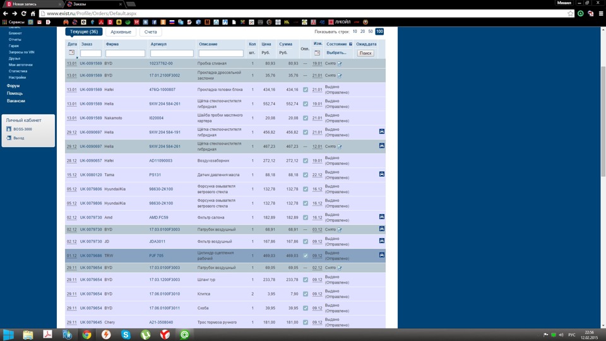Click car icon in JDA3011 row
Viewport: 606px width, 341px height.
(x=381, y=241)
